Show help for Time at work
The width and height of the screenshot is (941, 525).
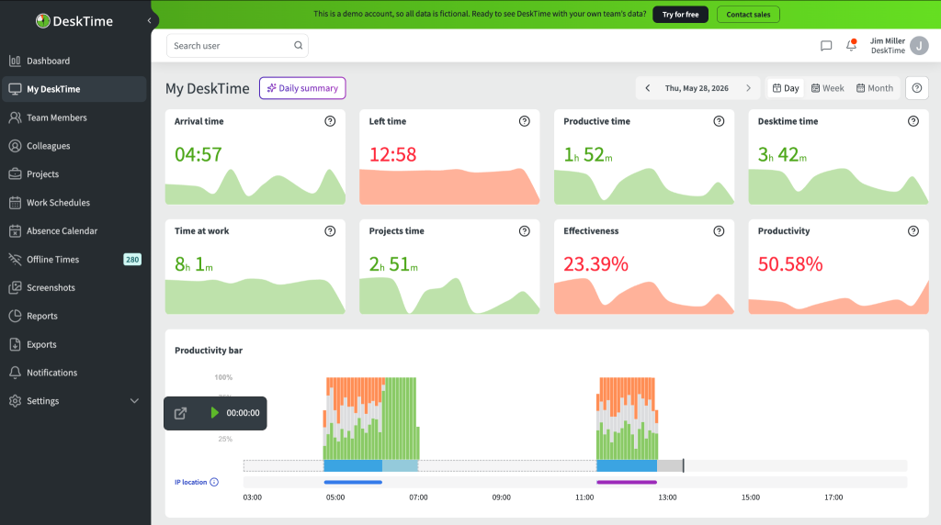pyautogui.click(x=330, y=231)
